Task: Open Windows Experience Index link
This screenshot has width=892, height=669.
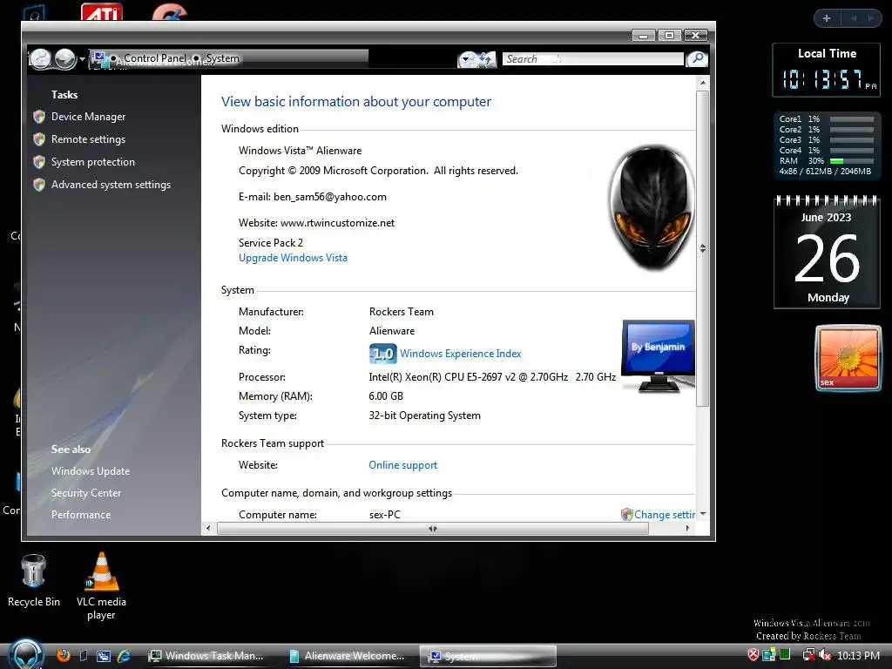Action: (x=460, y=354)
